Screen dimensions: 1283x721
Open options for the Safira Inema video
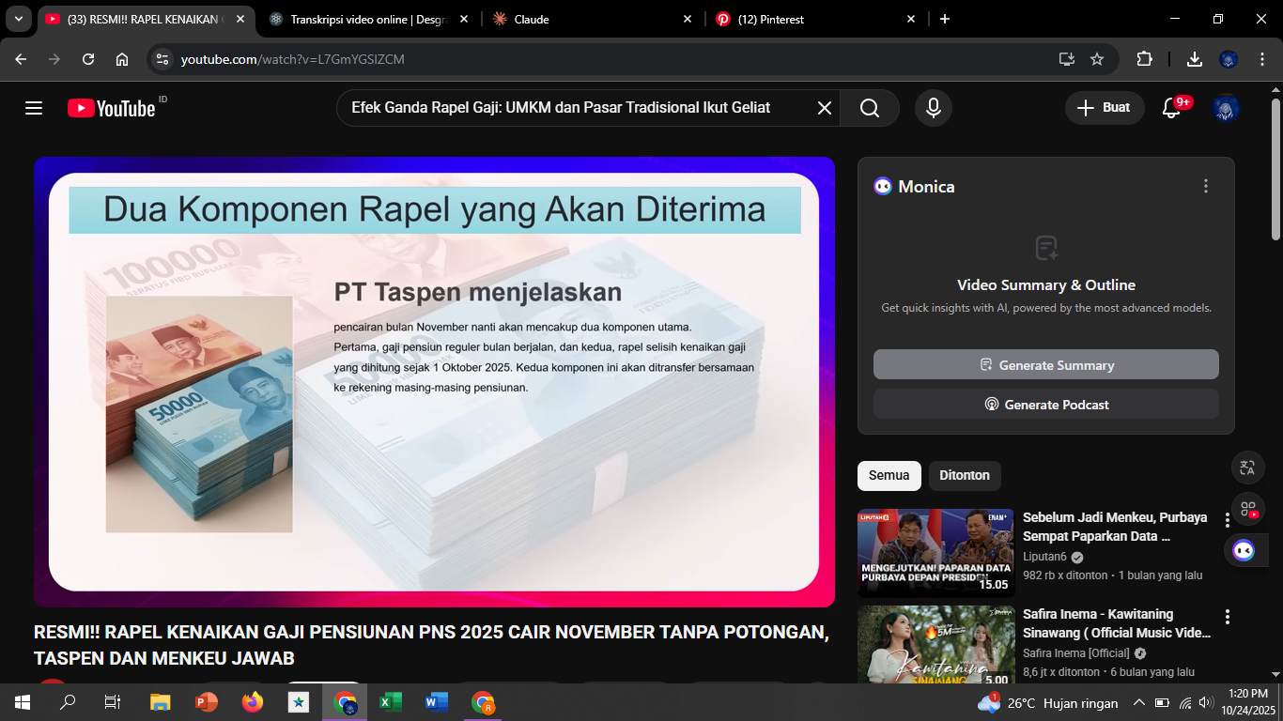[x=1227, y=617]
